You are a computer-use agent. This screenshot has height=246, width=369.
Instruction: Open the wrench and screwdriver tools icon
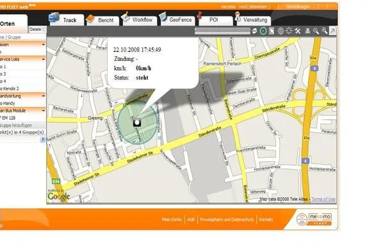[297, 31]
